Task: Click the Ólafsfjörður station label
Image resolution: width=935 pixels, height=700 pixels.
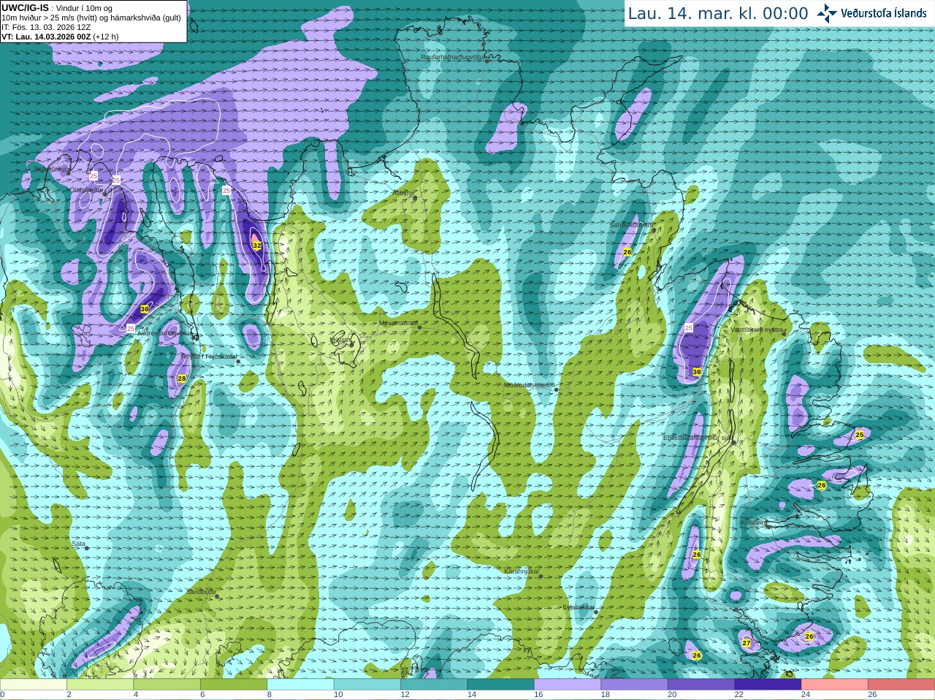Action: pos(87,190)
